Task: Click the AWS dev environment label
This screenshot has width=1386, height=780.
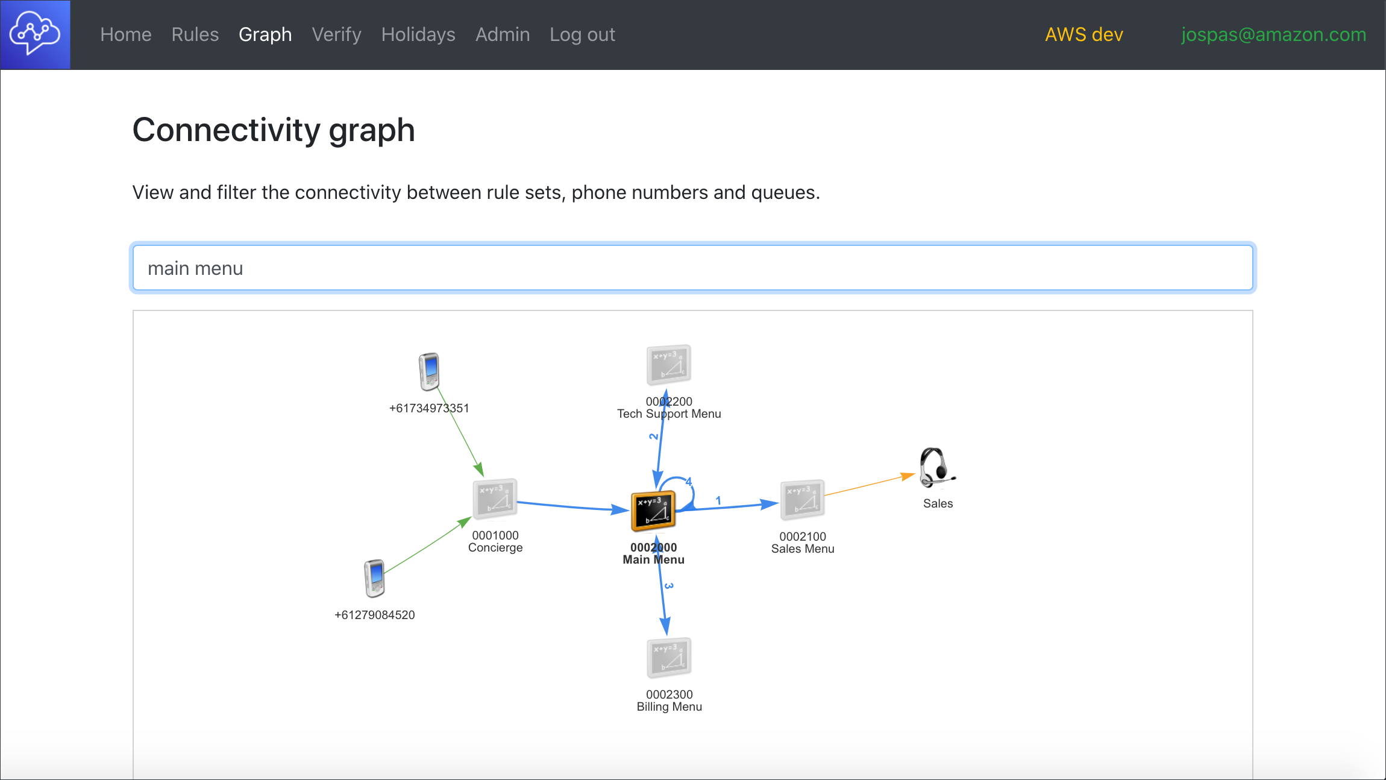Action: [x=1083, y=34]
